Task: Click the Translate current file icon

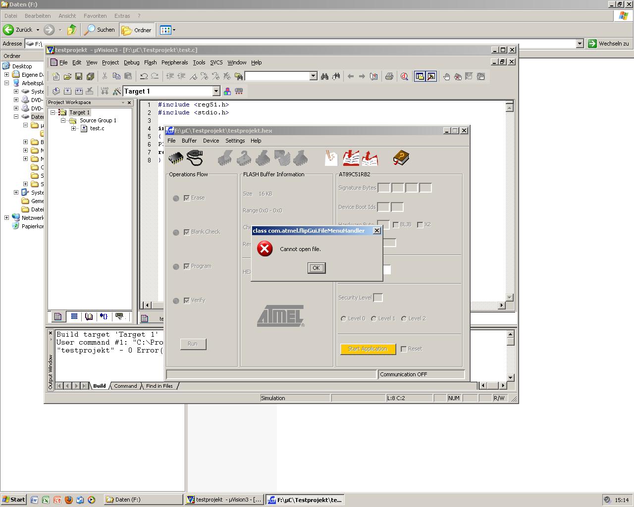Action: coord(56,91)
